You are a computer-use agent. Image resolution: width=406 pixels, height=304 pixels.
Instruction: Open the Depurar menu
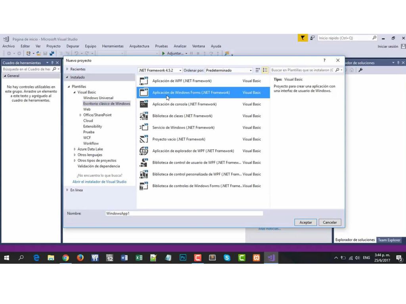click(73, 46)
